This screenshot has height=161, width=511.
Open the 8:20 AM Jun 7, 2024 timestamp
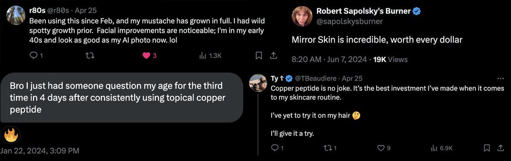coord(329,60)
